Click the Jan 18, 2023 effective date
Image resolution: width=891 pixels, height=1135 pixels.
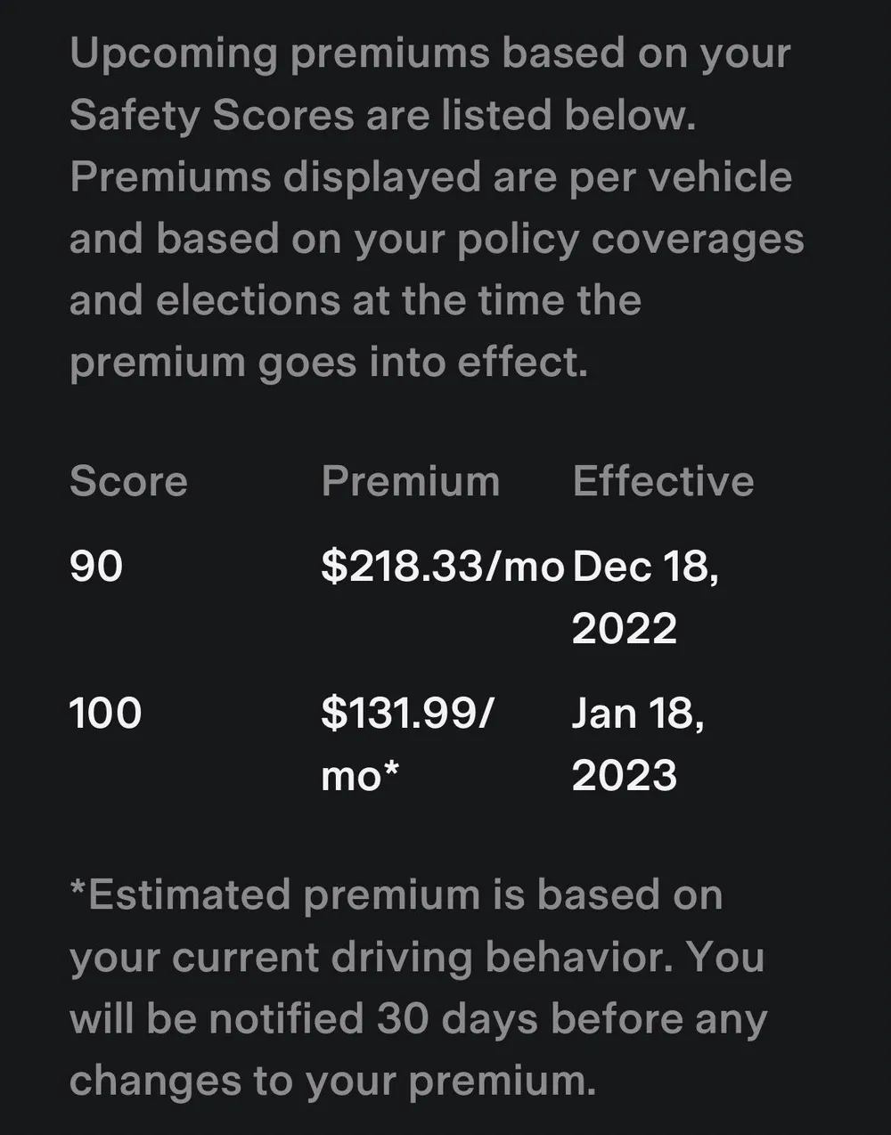pos(638,745)
